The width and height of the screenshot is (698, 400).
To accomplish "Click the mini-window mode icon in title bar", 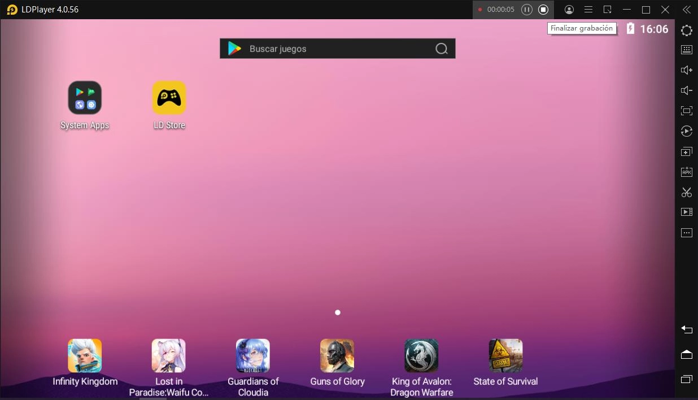I will (608, 10).
